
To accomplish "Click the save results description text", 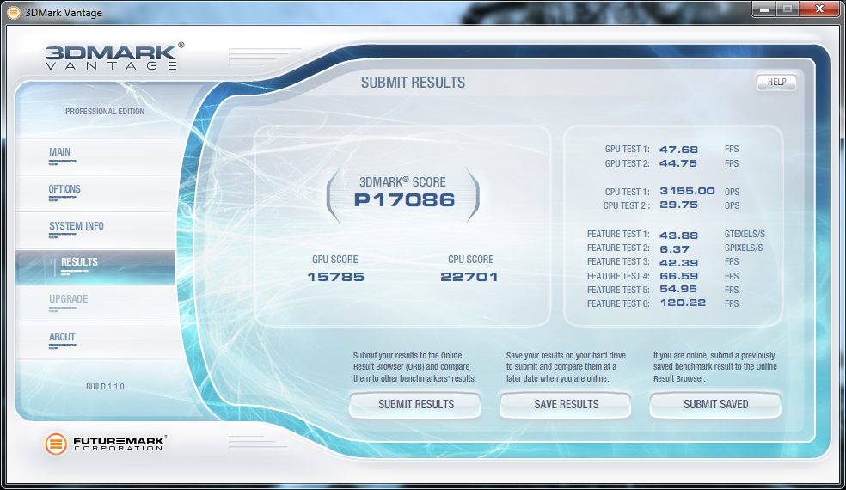I will 566,367.
